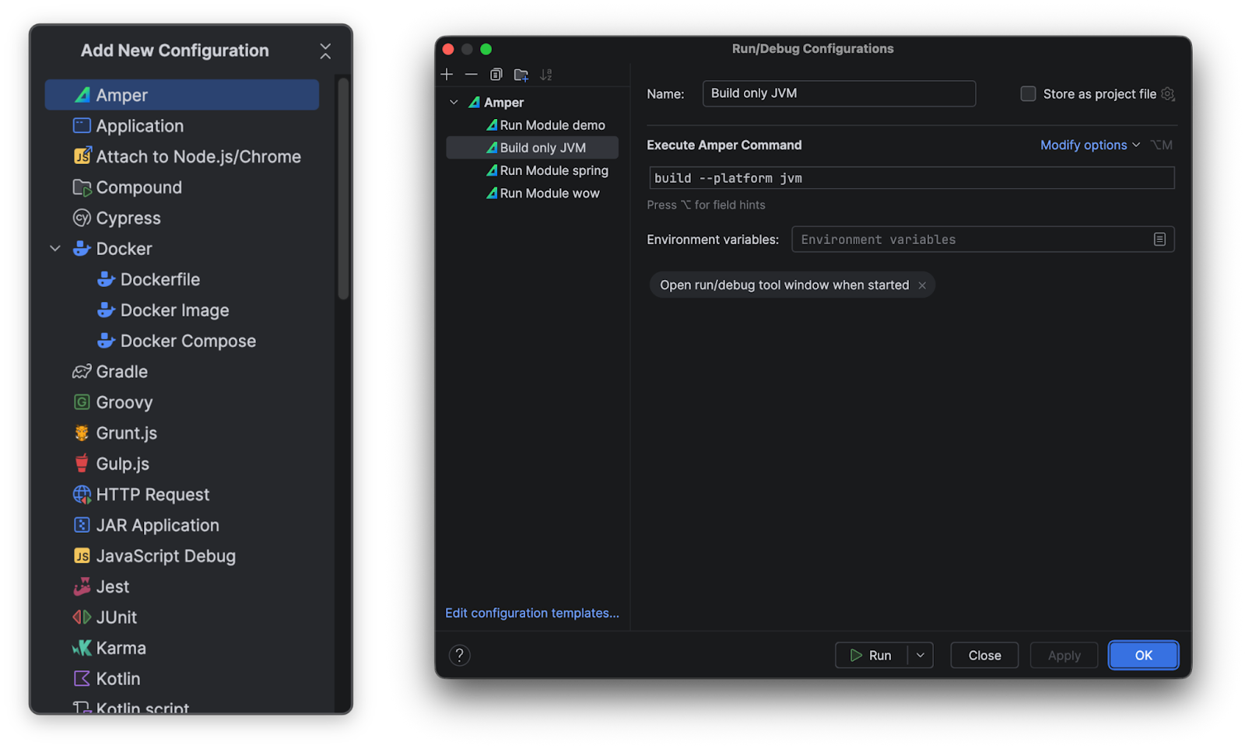Click the New Folder icon in toolbar

[x=521, y=75]
